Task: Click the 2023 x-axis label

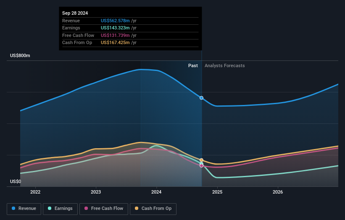Action: 96,192
